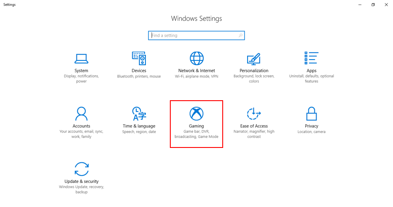Viewport: 393px width, 207px height.
Task: Click the Accounts label
Action: point(81,126)
